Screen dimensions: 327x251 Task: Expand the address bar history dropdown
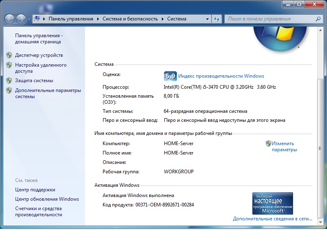[x=207, y=19]
